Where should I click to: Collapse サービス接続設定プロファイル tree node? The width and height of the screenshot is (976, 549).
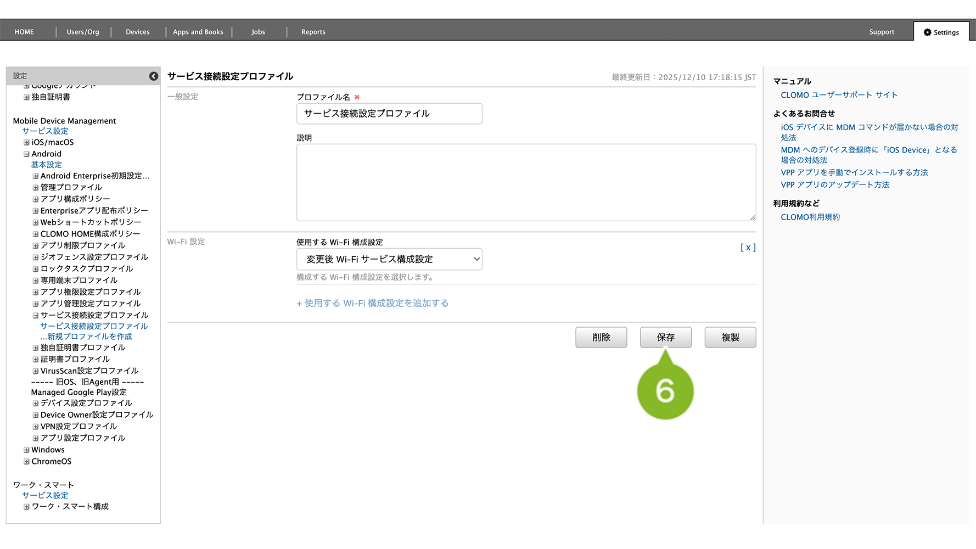point(36,316)
